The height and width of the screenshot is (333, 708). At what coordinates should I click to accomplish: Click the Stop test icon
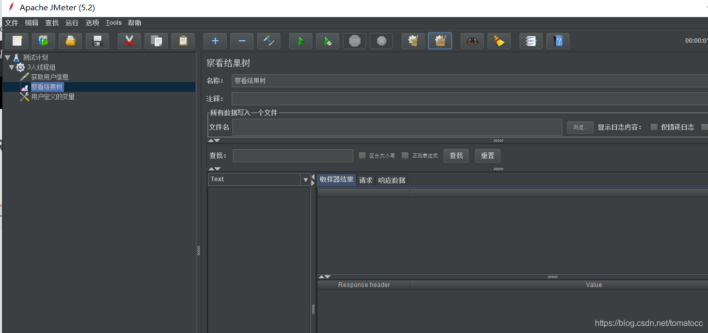click(x=355, y=41)
